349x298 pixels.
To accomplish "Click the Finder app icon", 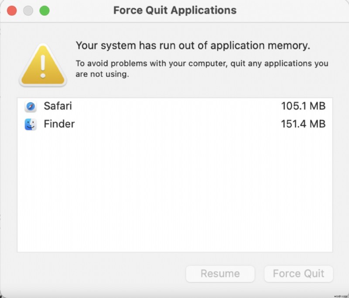I will (x=30, y=124).
